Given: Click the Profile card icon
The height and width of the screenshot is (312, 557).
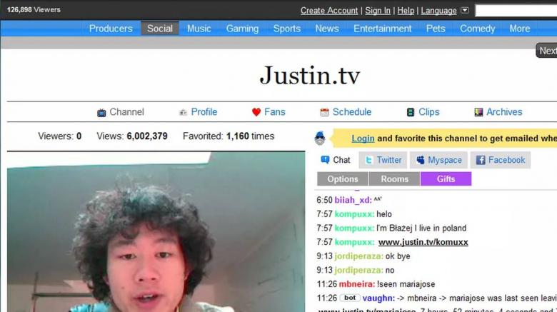Looking at the screenshot, I should 183,112.
